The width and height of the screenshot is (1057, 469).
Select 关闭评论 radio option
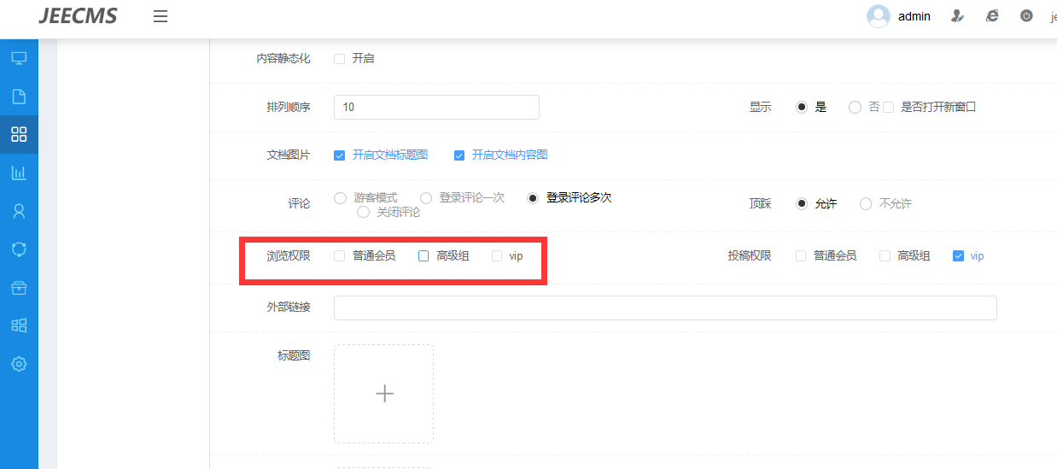click(x=363, y=212)
